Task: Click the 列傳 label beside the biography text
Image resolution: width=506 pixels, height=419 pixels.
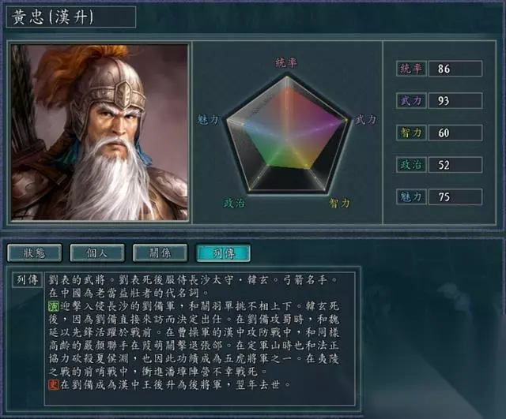Action: pyautogui.click(x=28, y=279)
